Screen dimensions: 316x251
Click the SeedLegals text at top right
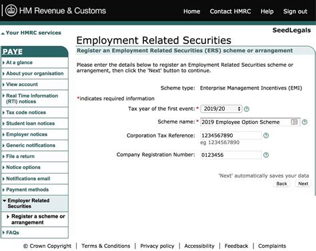(291, 30)
